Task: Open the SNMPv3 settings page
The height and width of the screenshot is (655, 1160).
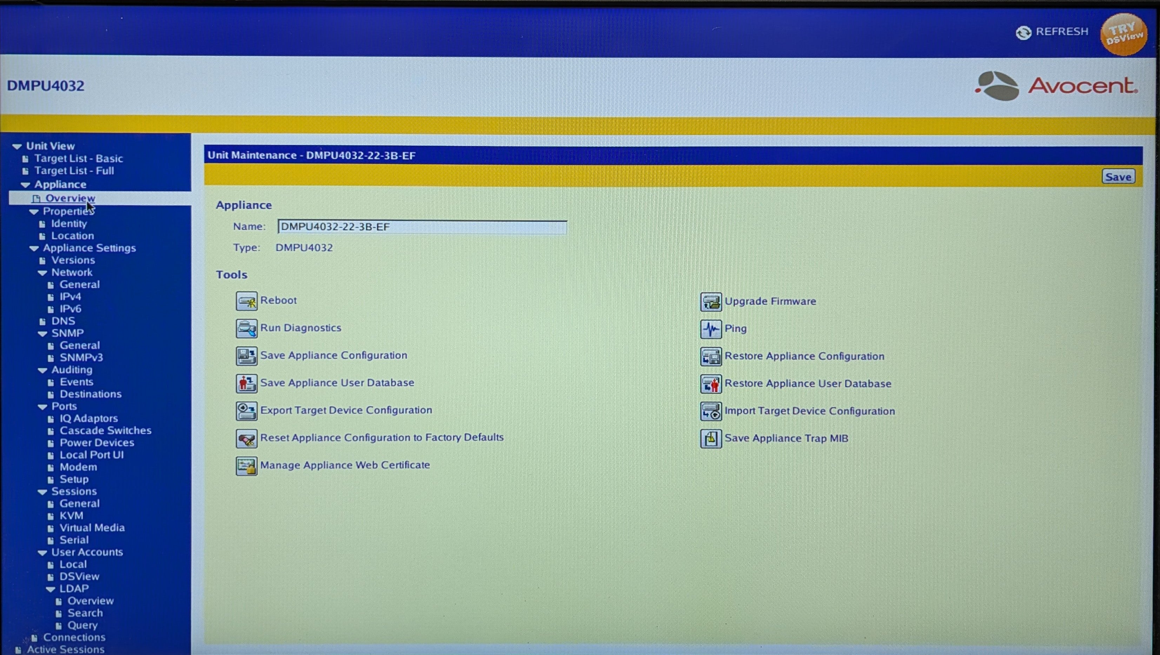Action: pyautogui.click(x=81, y=357)
